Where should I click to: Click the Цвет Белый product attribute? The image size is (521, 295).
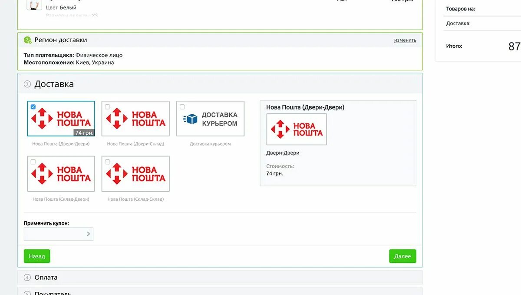[x=61, y=7]
